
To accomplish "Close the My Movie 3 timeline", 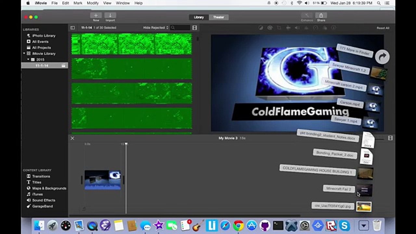I will [72, 138].
